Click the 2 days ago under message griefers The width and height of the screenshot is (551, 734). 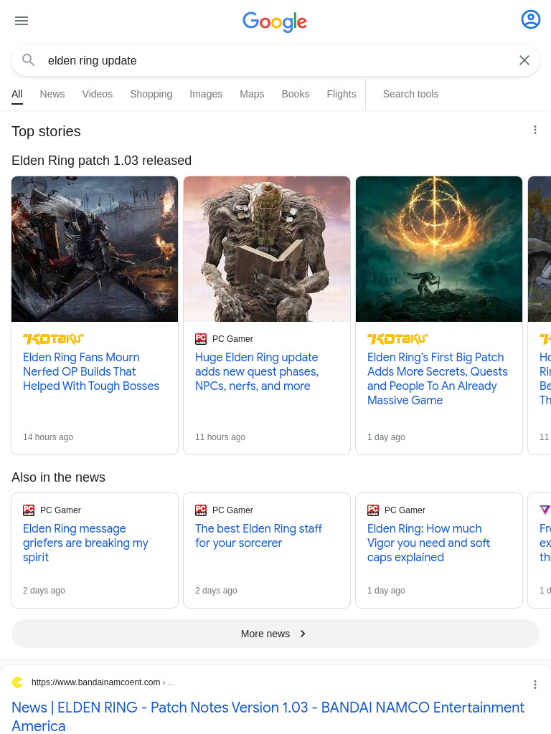tap(44, 591)
